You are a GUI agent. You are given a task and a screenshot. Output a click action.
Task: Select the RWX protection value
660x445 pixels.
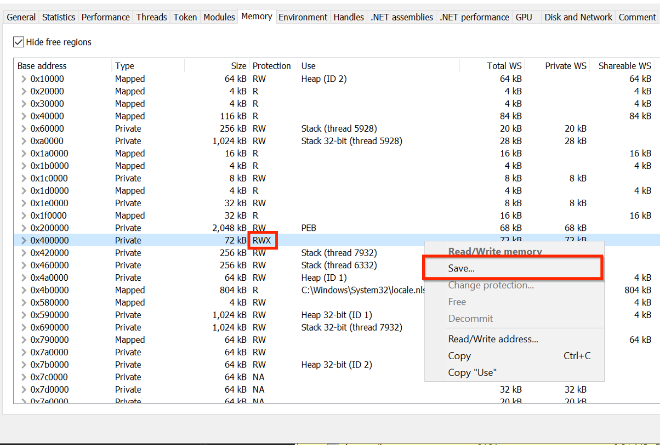tap(262, 240)
